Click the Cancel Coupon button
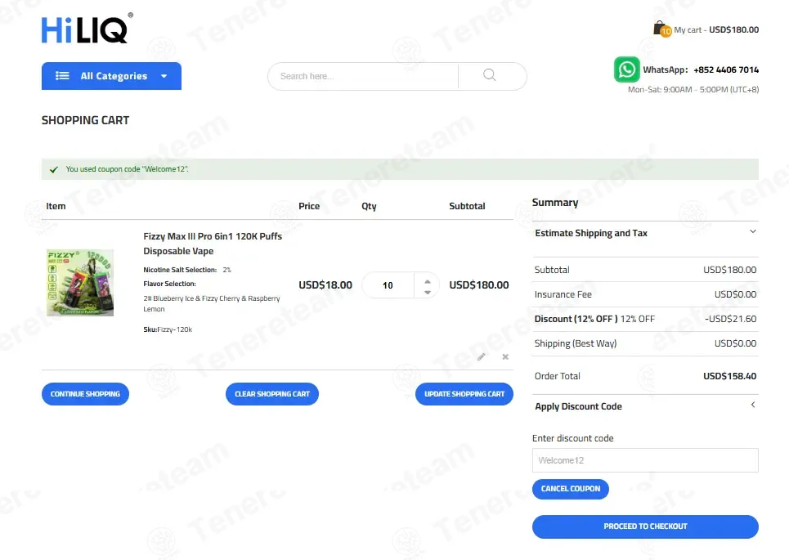Viewport: 789px width, 560px height. point(571,489)
